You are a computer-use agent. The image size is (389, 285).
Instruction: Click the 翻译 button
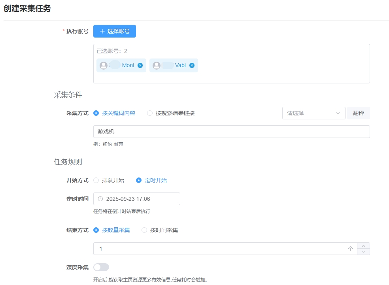click(x=358, y=113)
